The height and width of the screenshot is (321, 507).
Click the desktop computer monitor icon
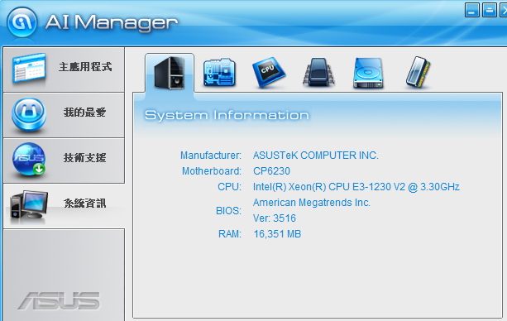click(29, 205)
